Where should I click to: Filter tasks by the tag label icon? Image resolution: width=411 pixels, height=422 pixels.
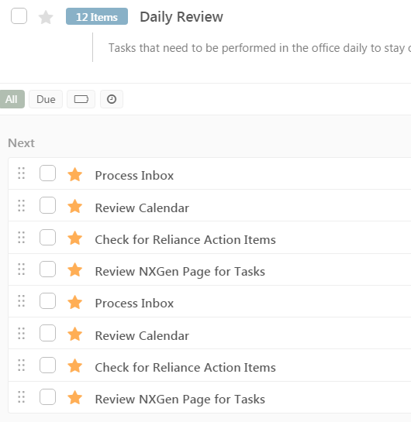81,99
